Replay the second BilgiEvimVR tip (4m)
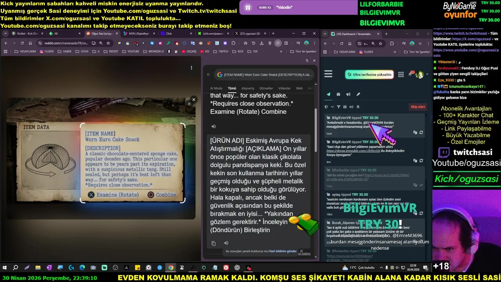This screenshot has height=282, width=501. pyautogui.click(x=421, y=161)
